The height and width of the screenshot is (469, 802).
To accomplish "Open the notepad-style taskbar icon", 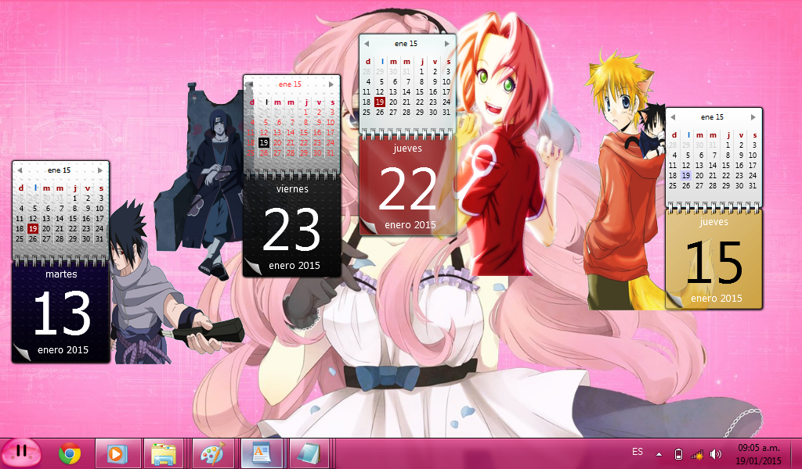I will 309,453.
